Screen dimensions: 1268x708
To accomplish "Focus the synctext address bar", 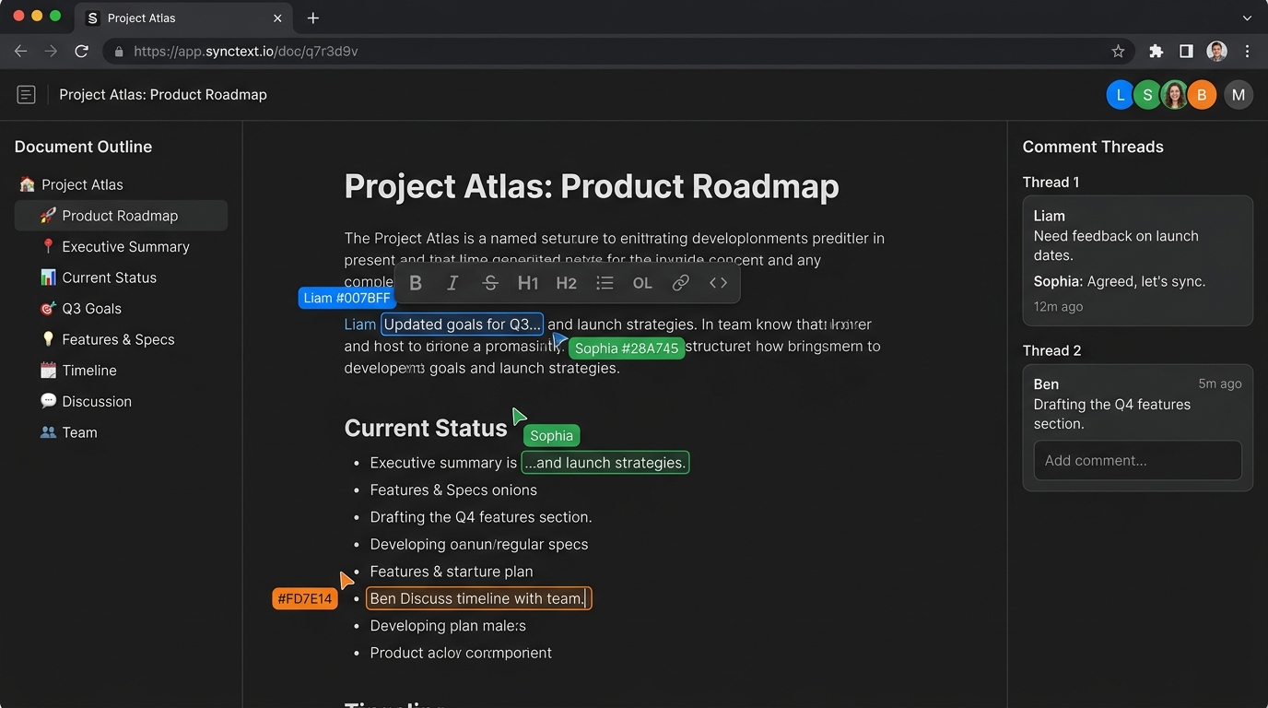I will [617, 52].
